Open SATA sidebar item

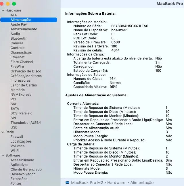pos(15,109)
